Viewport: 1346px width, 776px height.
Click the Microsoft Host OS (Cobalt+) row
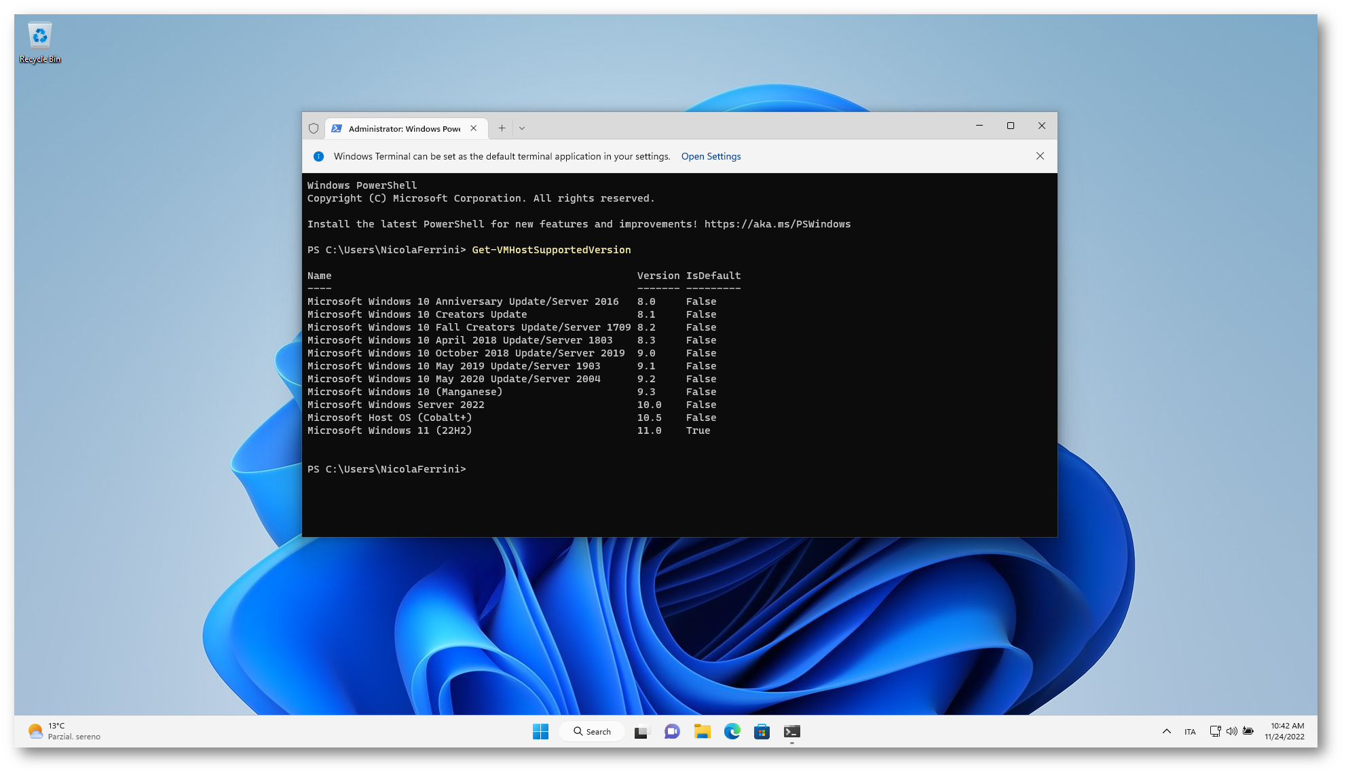512,418
